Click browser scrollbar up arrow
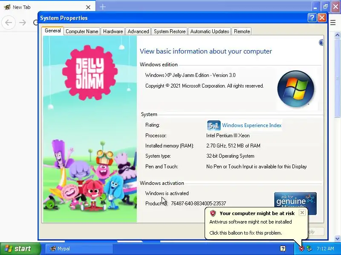This screenshot has width=341, height=255. point(337,35)
